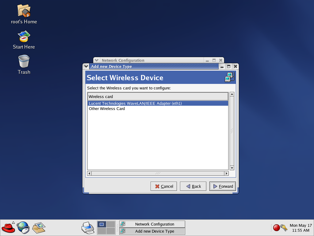Open the Red Hat main menu
314x236 pixels.
coord(8,228)
